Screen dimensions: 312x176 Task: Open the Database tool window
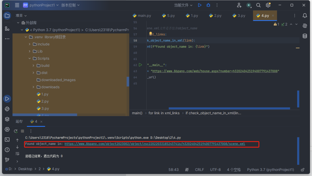coord(305,36)
